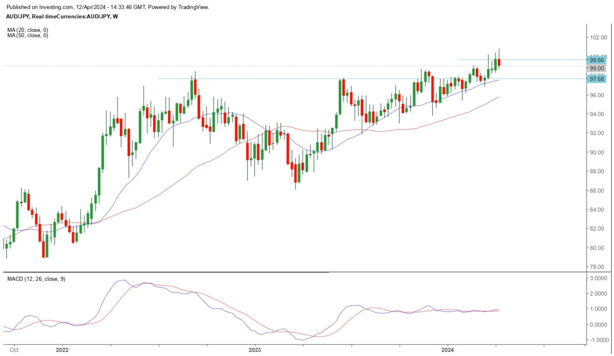This screenshot has width=614, height=356.
Task: Jump to 2022 on the time axis
Action: [62, 350]
